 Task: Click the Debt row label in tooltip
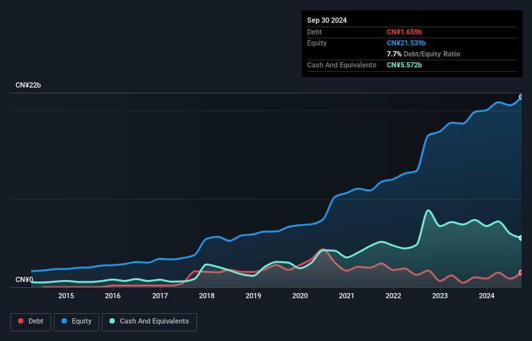(314, 32)
